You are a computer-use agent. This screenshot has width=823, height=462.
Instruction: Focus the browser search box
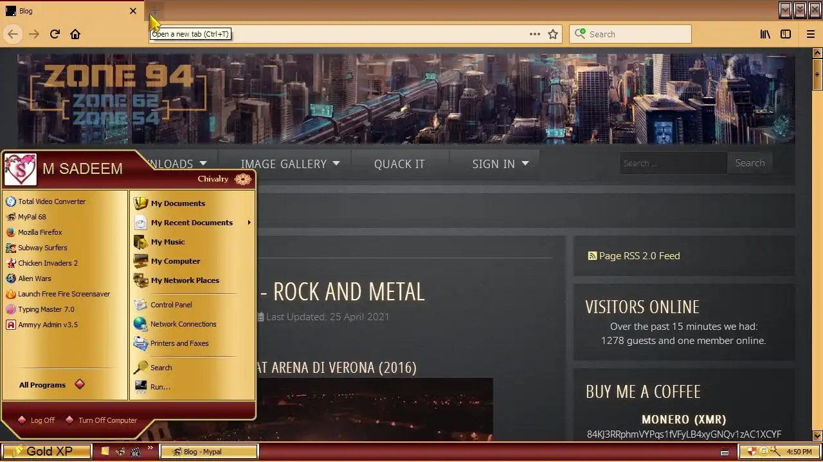tap(630, 34)
